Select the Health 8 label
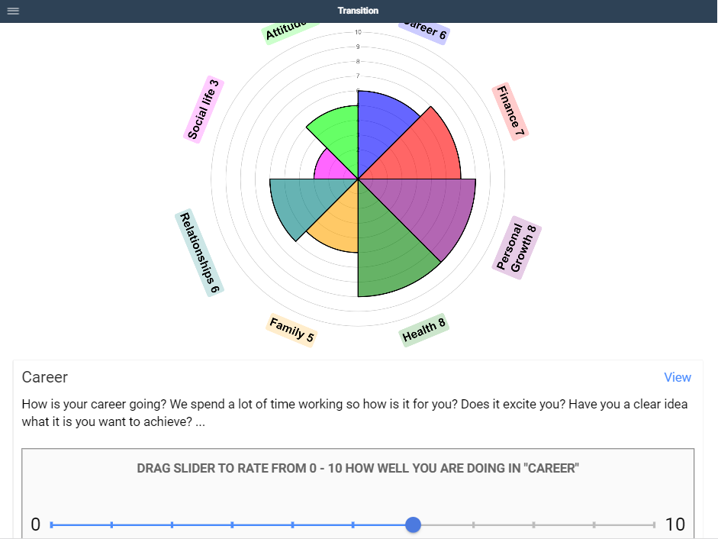718x539 pixels. (424, 330)
